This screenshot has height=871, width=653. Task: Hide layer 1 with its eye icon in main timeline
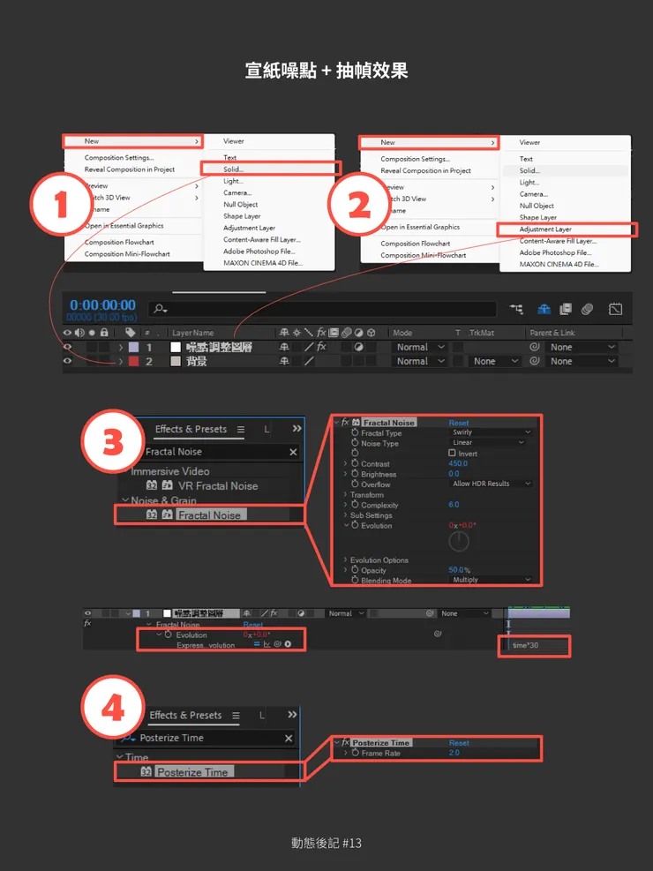pos(67,347)
